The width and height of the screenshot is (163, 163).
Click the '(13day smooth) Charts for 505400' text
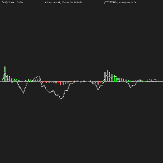63,3
